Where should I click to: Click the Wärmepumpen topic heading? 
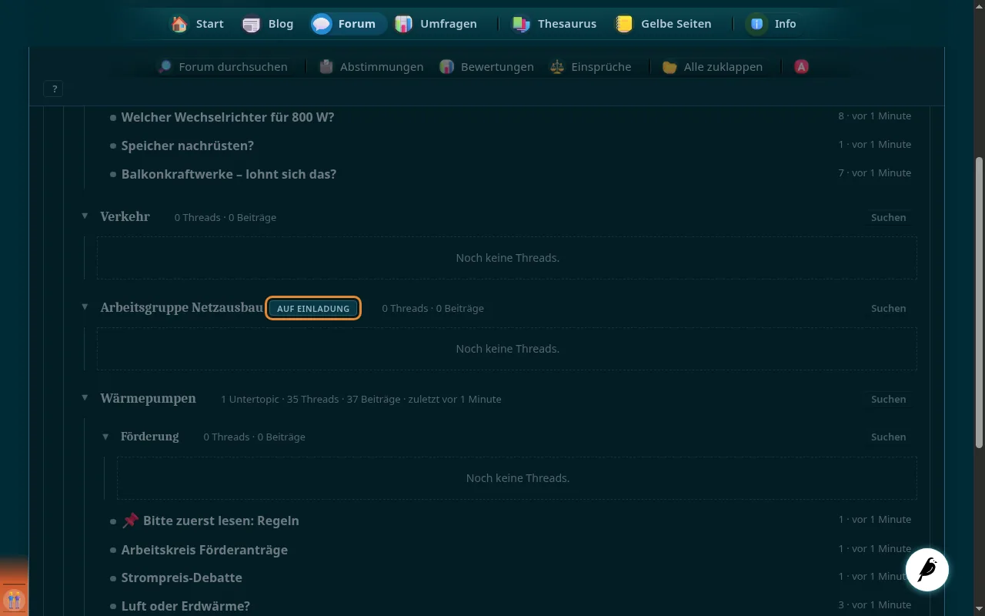click(x=148, y=398)
